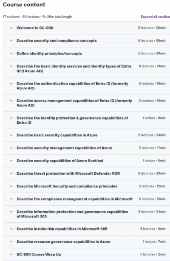Expand the Welcome to SC-900 section chevron

(x=11, y=28)
